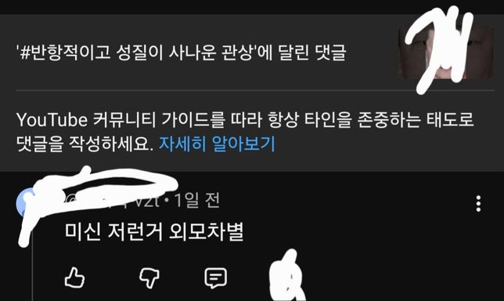This screenshot has width=504, height=301.
Task: Select the comment text 미신 저런거 외모차별
Action: (x=154, y=231)
